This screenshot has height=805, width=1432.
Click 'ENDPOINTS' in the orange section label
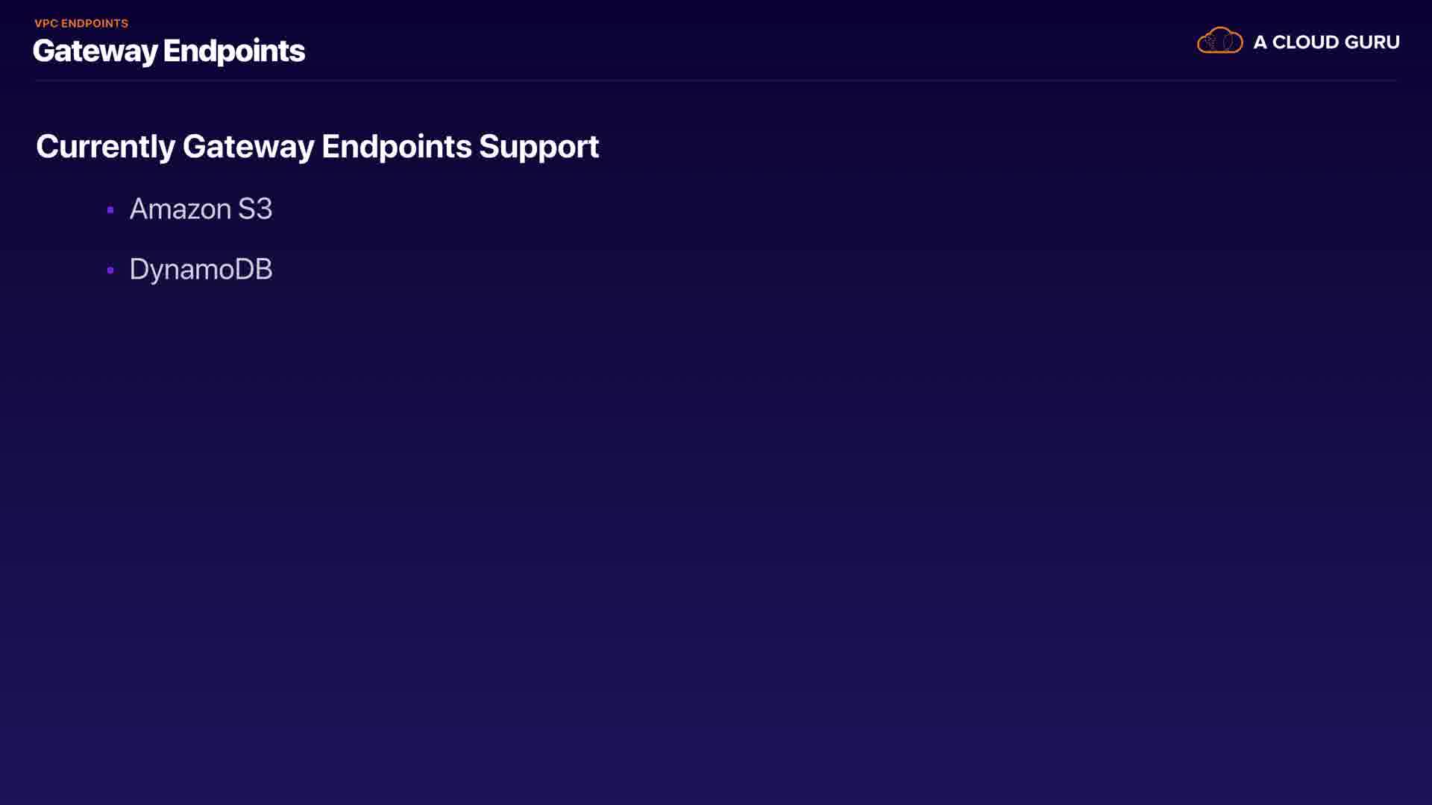[94, 24]
